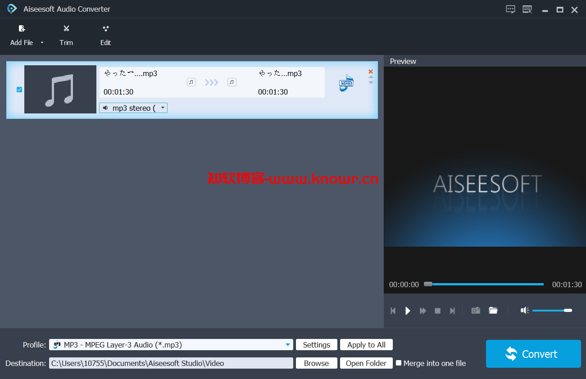Click the preview seek bar
This screenshot has width=586, height=379.
click(x=484, y=284)
